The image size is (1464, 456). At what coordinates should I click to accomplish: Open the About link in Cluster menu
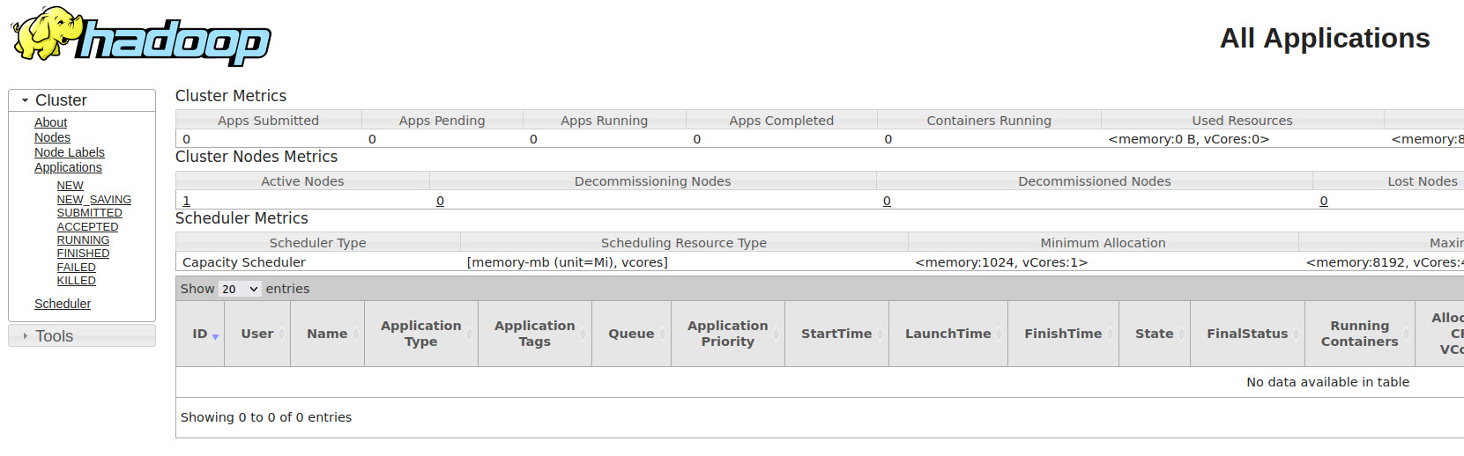point(50,122)
